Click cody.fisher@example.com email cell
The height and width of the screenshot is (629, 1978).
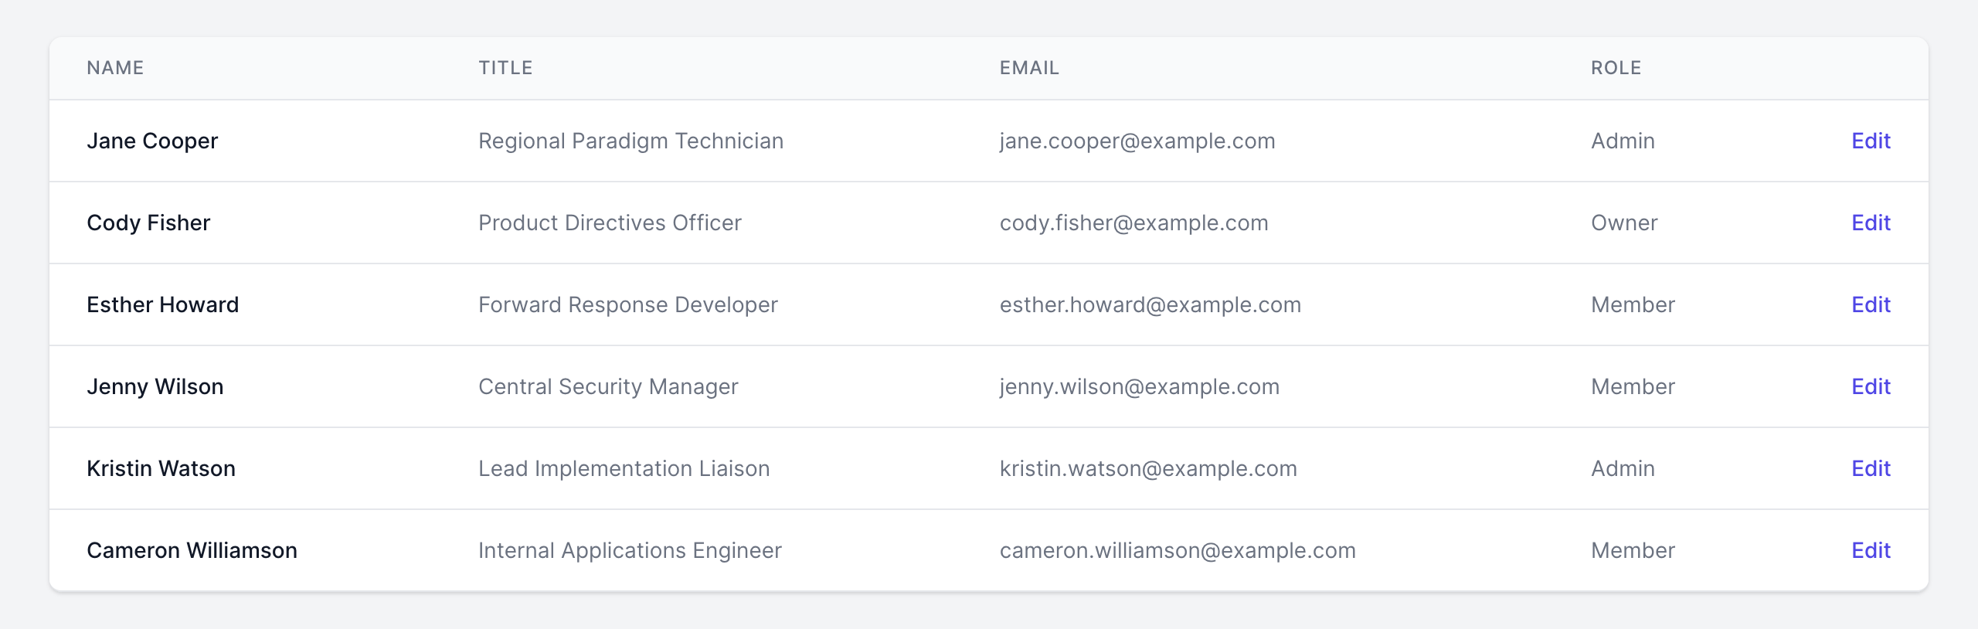[x=1133, y=223]
